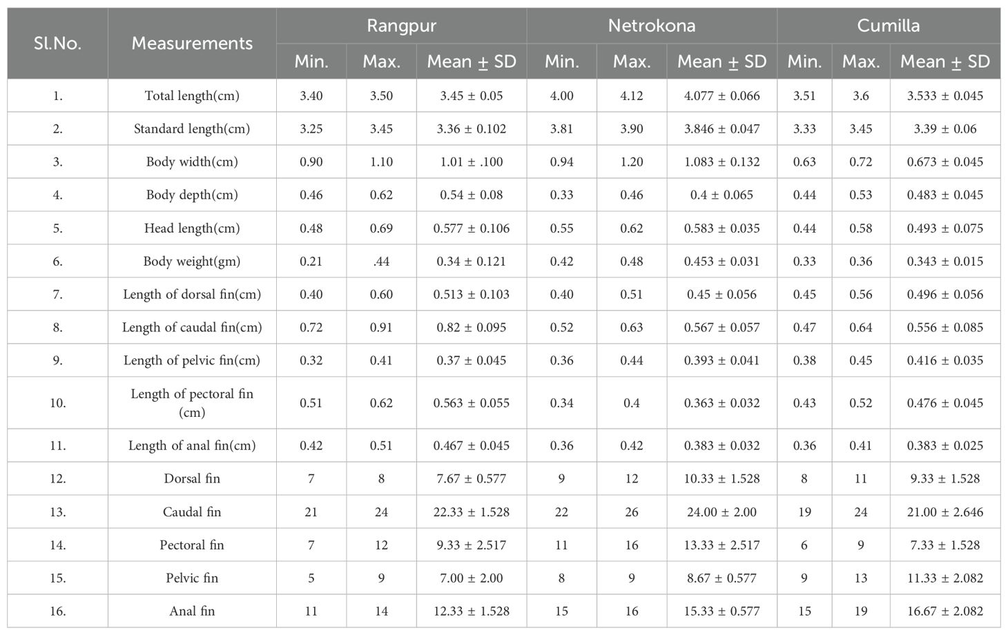Click the 24.00 ± 2.00 mean cell
The width and height of the screenshot is (1008, 635).
pos(721,512)
